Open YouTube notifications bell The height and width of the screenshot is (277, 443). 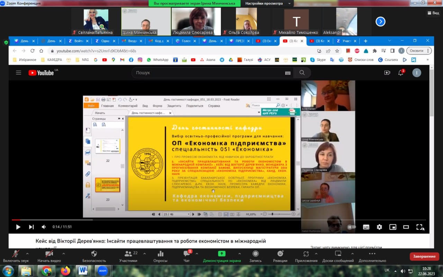click(x=401, y=73)
